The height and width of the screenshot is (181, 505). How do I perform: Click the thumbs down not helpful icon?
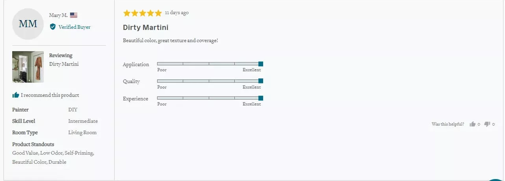tap(487, 124)
